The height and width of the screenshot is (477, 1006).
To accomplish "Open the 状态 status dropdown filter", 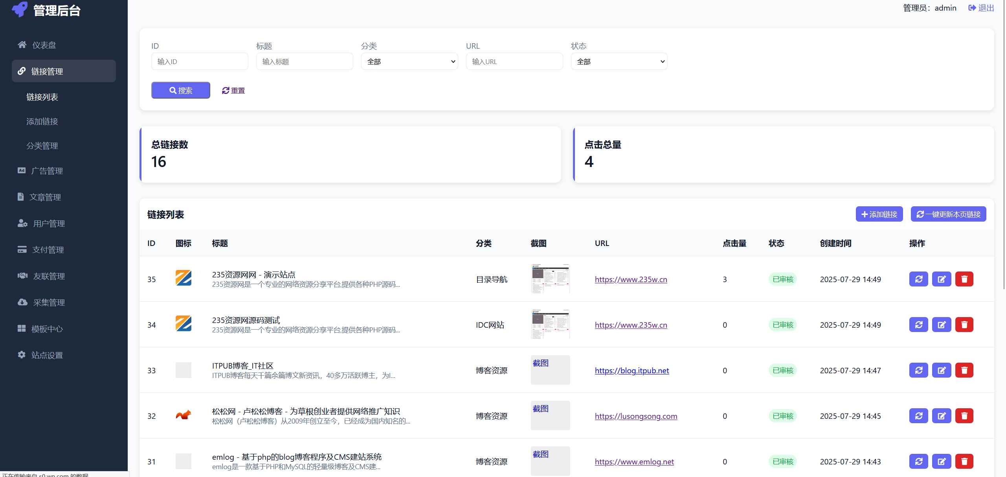I will click(619, 61).
